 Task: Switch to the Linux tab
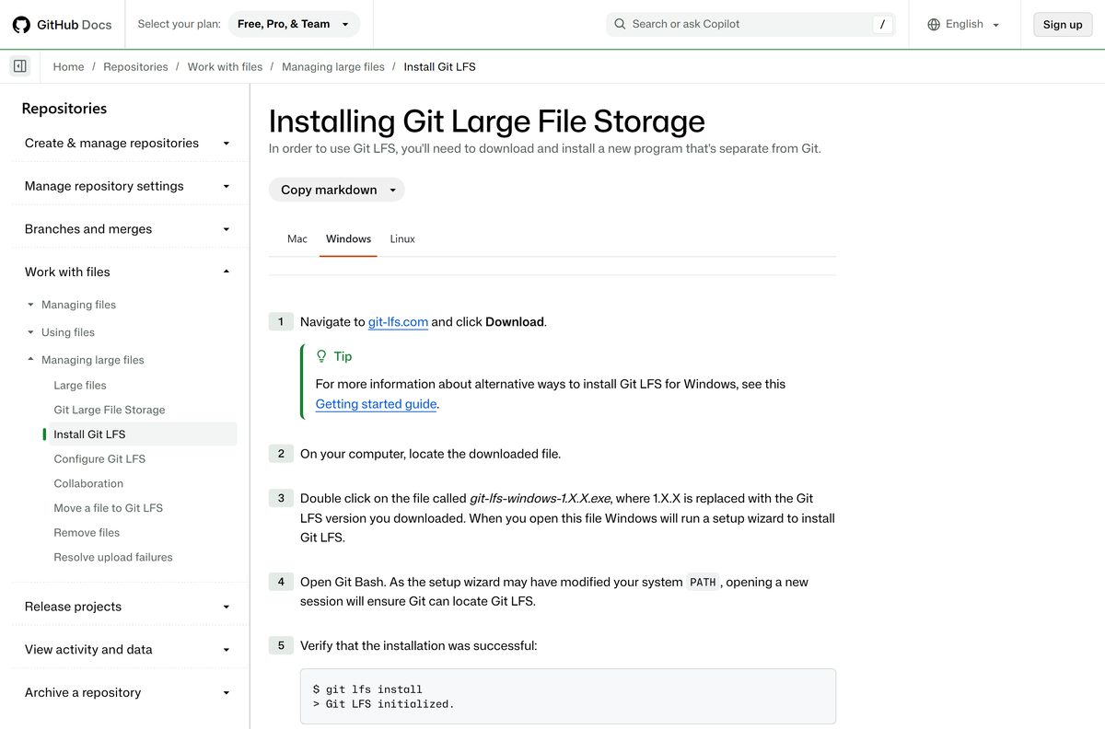tap(402, 238)
